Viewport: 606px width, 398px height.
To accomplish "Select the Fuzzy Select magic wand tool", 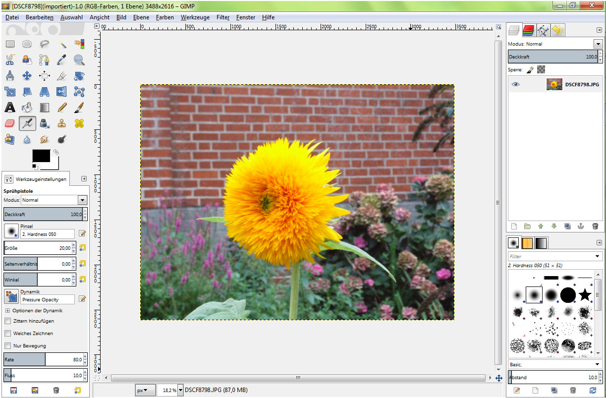I will (x=62, y=44).
